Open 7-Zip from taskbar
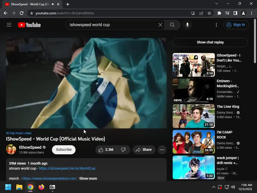 [x=52, y=187]
